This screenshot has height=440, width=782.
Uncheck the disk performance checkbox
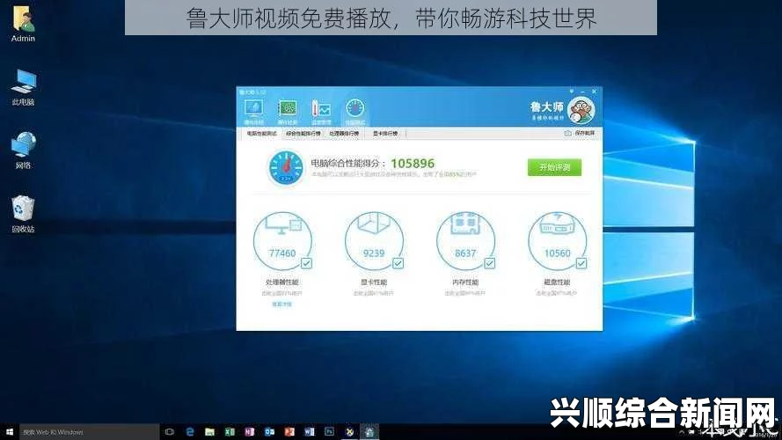(x=581, y=263)
